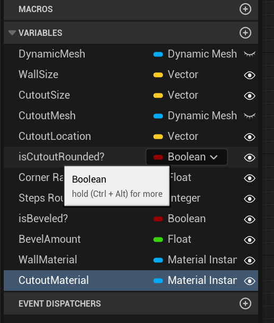The image size is (274, 323).
Task: Select the CutoutSize variable name
Action: (x=44, y=95)
